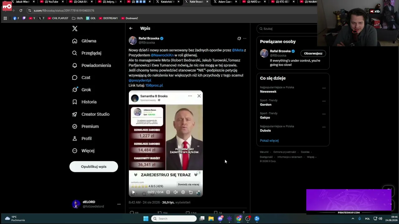Open options for the Dubois trend
Image resolution: width=399 pixels, height=224 pixels.
324,127
